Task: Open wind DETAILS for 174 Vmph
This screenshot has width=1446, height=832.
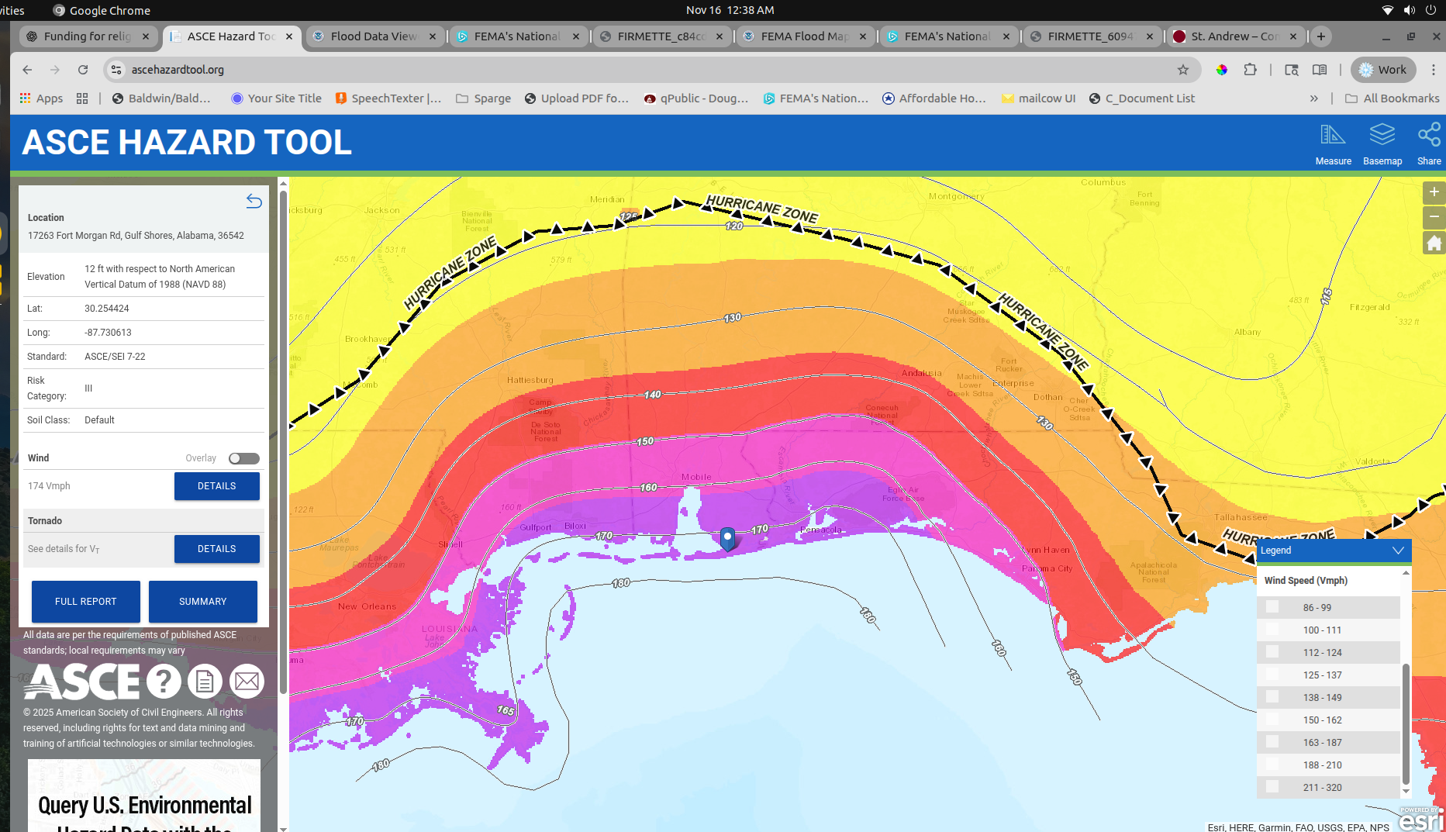Action: coord(216,486)
